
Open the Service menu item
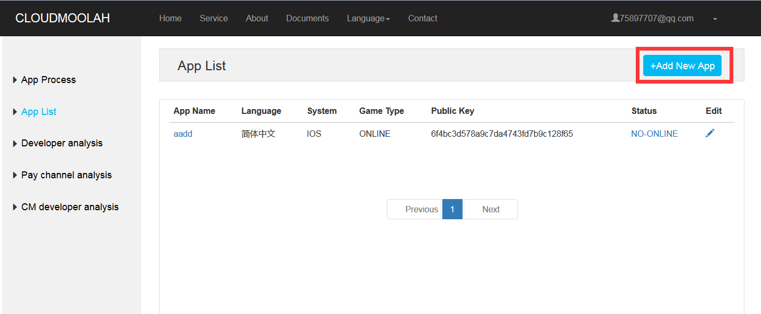(214, 19)
